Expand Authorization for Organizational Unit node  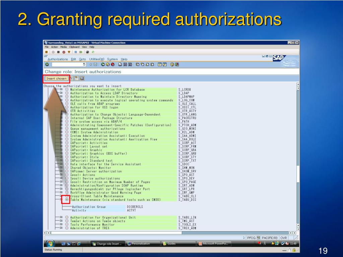click(x=61, y=217)
